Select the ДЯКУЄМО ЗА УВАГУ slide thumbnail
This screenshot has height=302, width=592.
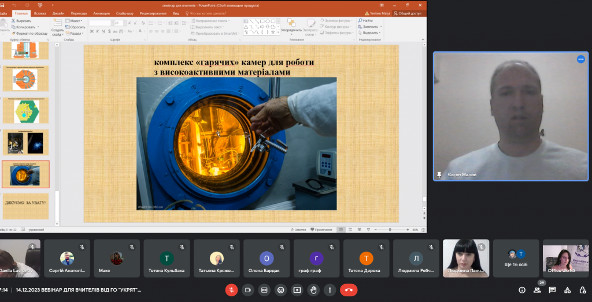pos(25,206)
